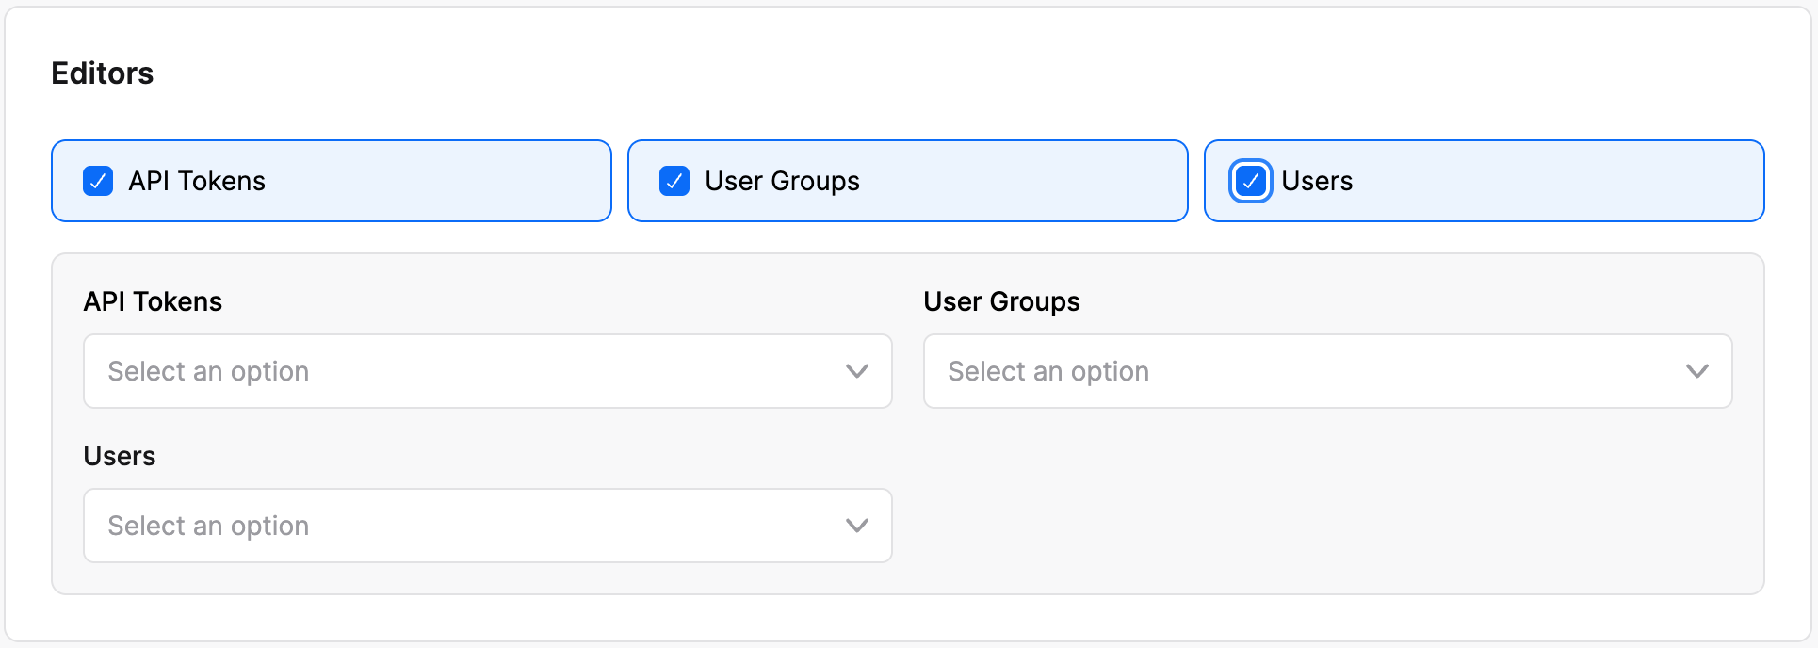Uncheck the User Groups checkbox

[x=674, y=181]
